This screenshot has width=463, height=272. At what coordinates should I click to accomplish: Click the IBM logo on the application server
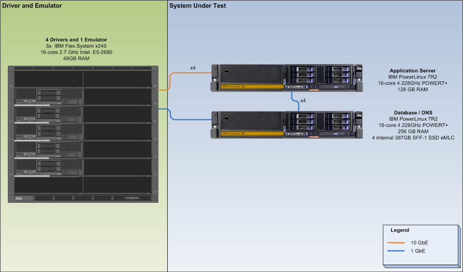pos(359,69)
